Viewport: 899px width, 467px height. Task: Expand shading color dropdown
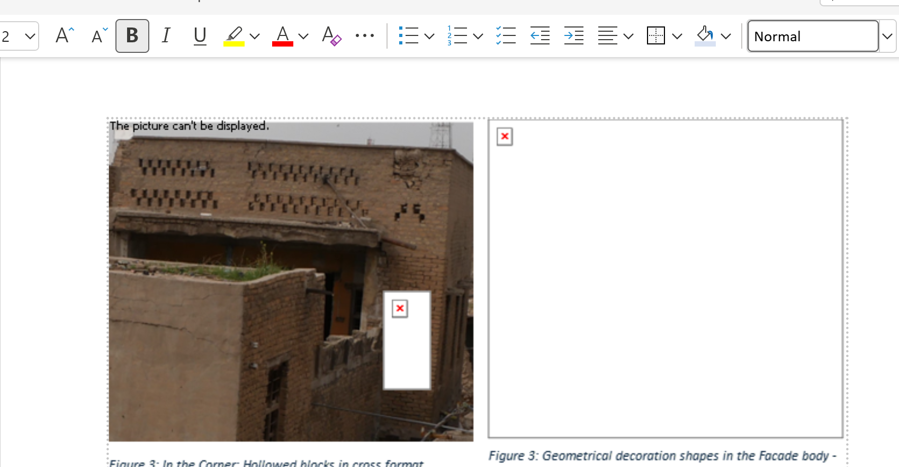point(726,36)
